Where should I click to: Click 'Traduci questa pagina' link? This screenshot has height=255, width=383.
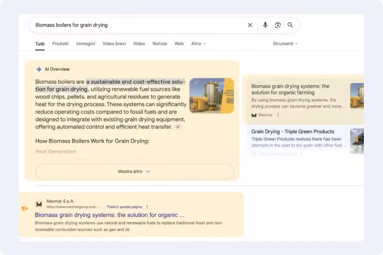coord(124,207)
